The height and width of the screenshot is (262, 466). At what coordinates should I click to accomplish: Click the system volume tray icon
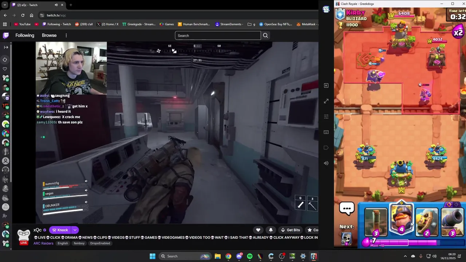434,256
